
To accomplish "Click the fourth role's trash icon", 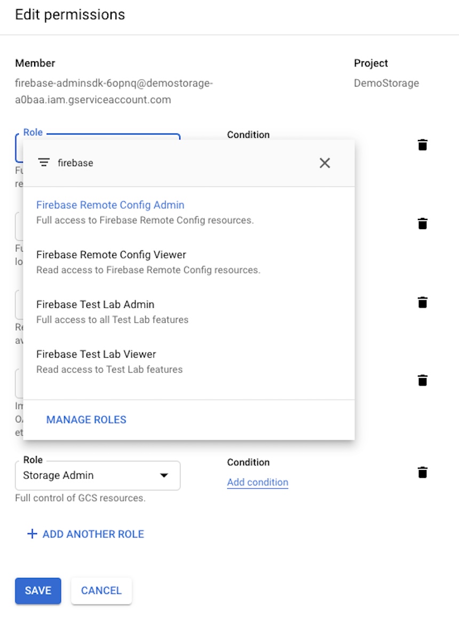I will (422, 380).
